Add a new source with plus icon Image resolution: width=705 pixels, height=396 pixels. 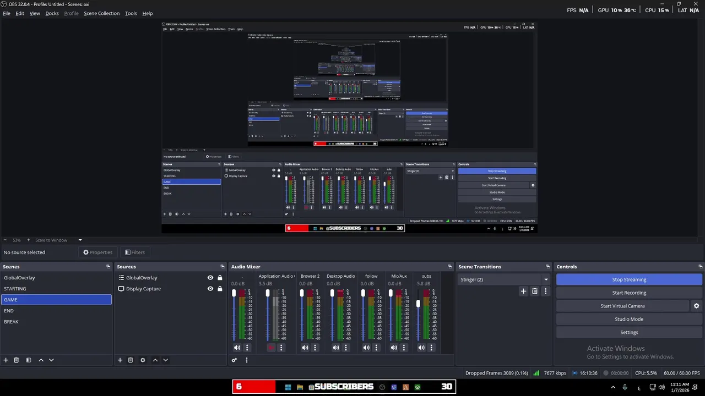coord(120,360)
